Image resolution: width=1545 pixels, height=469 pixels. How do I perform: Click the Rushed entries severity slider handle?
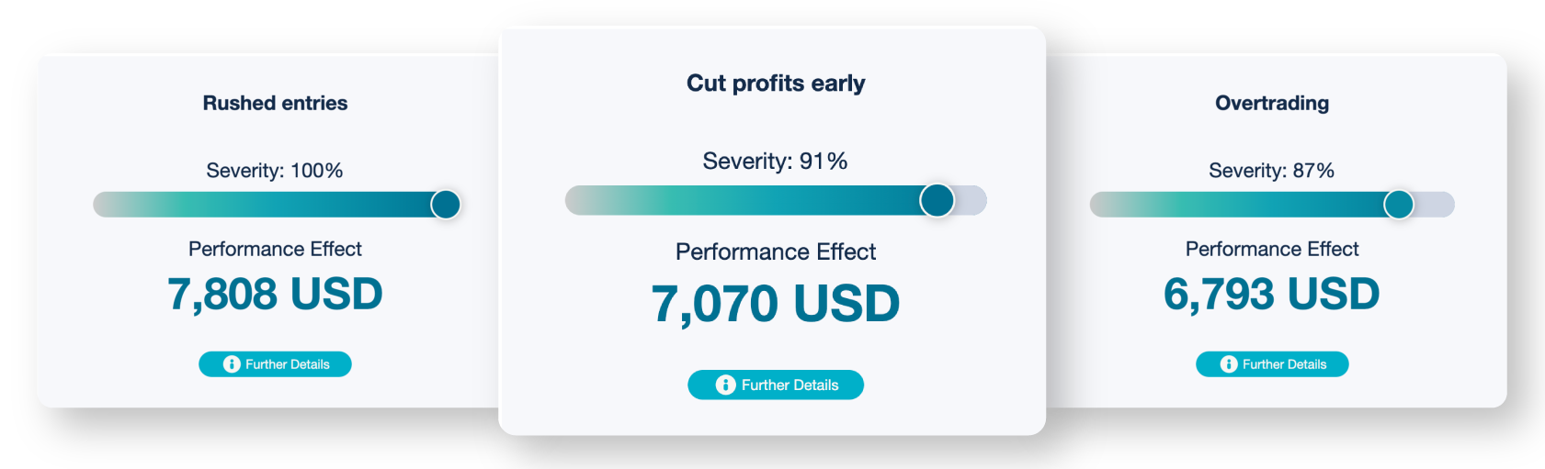446,204
